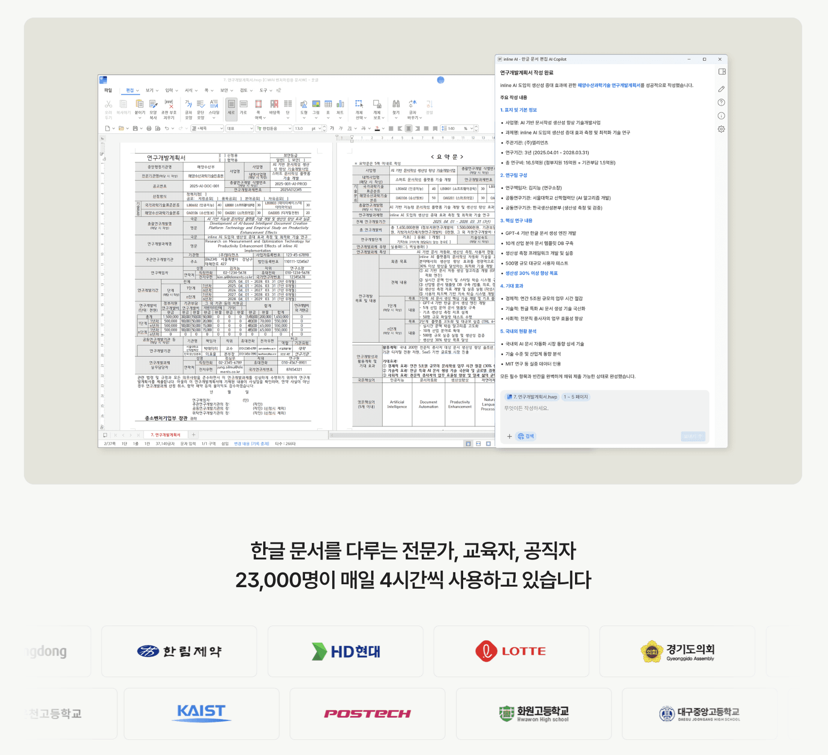Insert Picture with 그림 icon
The width and height of the screenshot is (828, 755).
316,104
